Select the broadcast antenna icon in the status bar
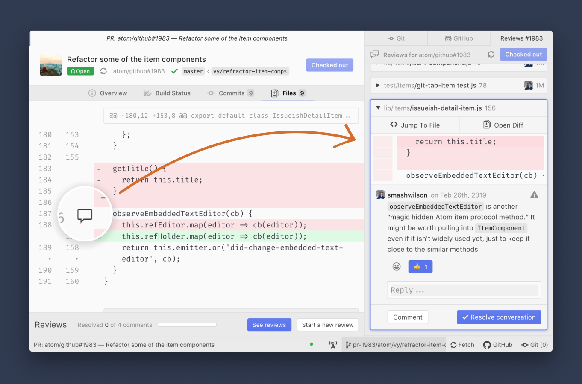The height and width of the screenshot is (384, 582). click(x=333, y=344)
